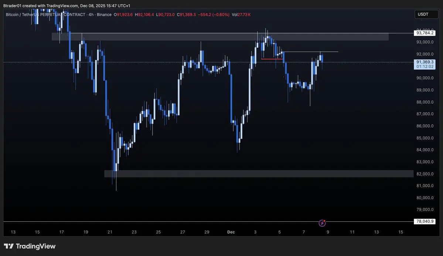Click the 86,000.0 price axis label
Viewport: 443px width, 256px height.
425,126
